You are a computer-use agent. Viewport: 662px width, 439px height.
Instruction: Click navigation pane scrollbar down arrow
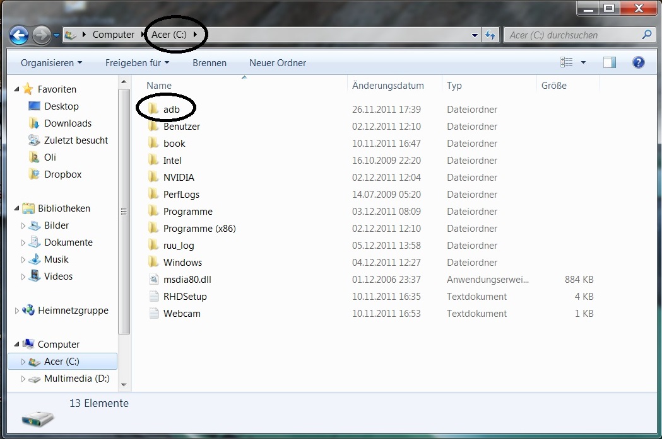[124, 384]
